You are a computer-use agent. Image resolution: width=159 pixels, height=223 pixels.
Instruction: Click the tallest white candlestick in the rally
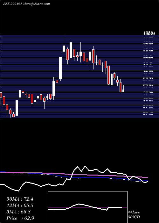(x=60, y=68)
